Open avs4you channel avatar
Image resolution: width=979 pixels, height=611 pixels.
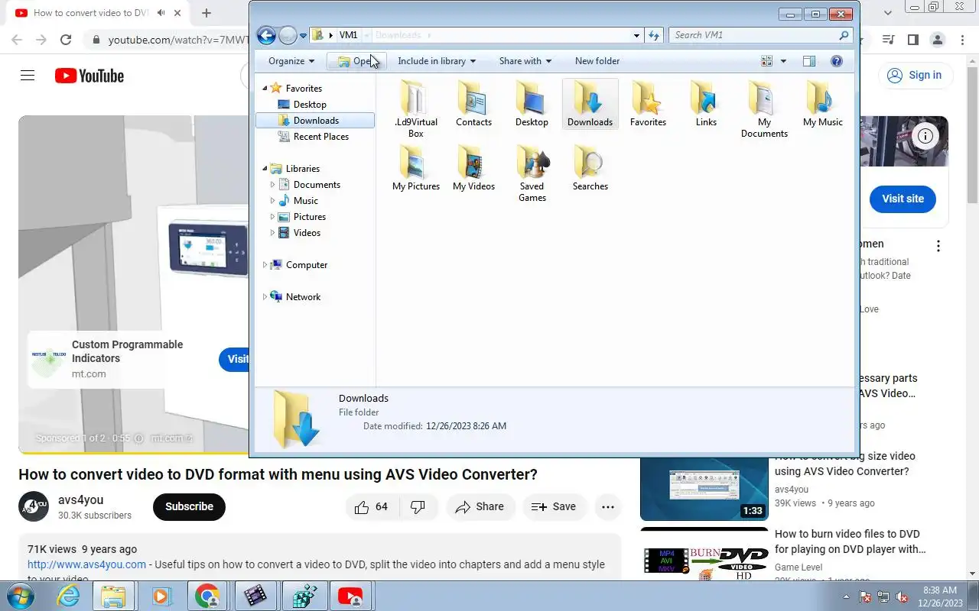click(34, 506)
